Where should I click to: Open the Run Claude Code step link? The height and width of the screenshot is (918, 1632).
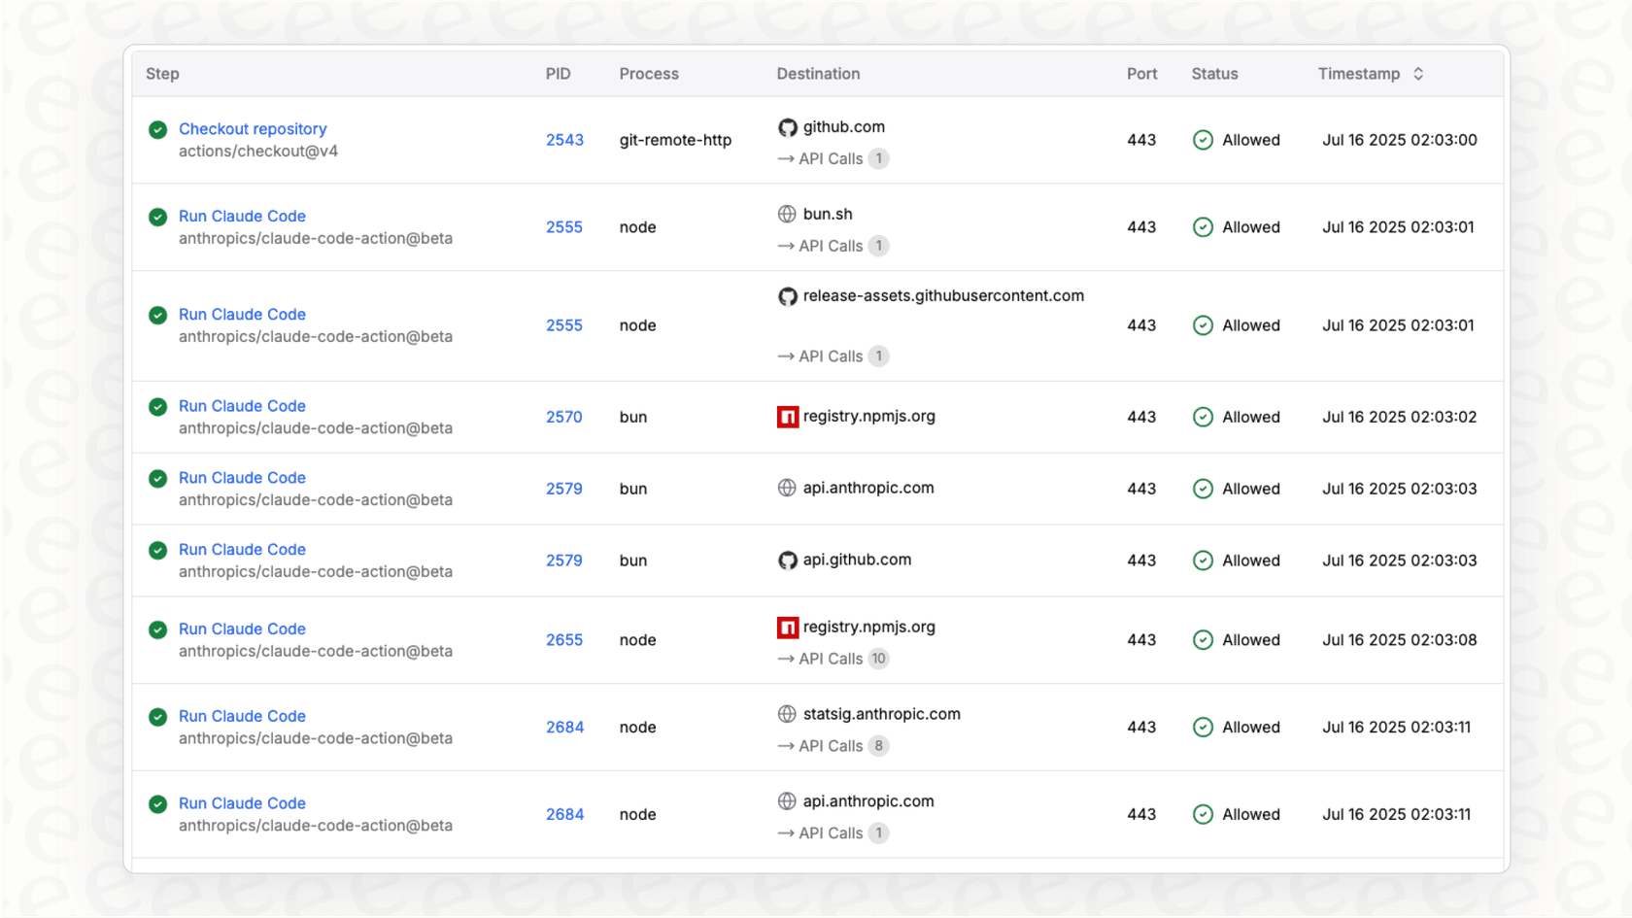242,216
